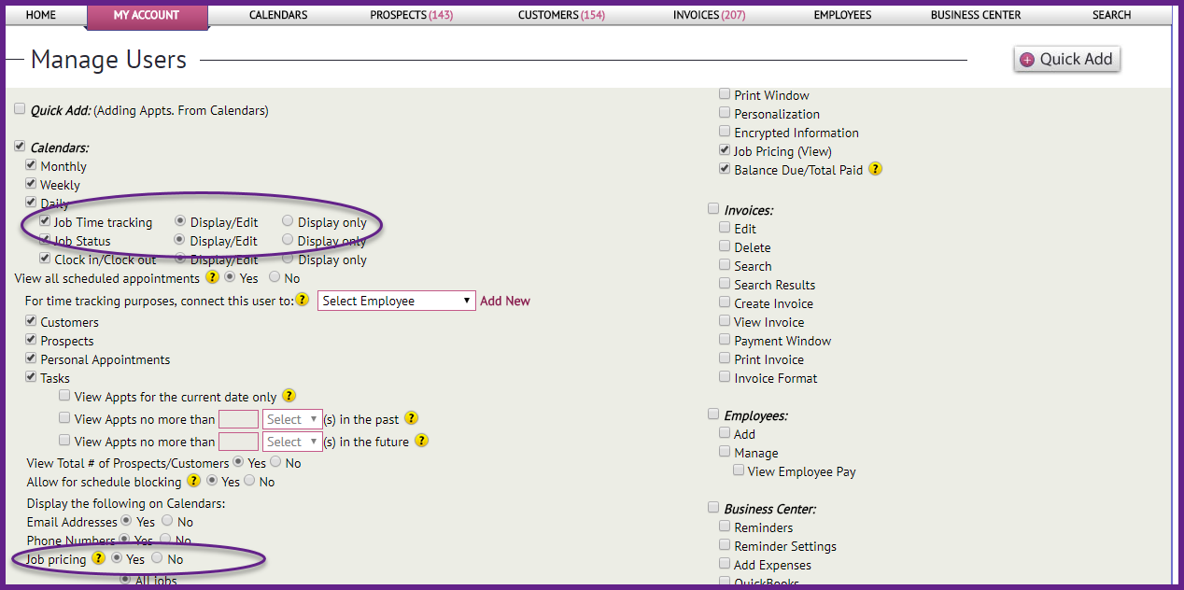1184x590 pixels.
Task: Check the Business Center section checkbox
Action: 713,508
